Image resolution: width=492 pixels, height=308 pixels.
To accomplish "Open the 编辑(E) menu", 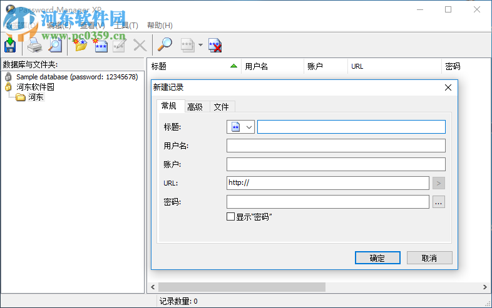I will point(59,26).
